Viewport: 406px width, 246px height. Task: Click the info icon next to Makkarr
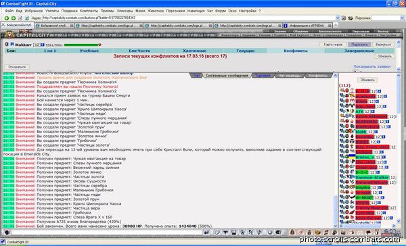[x=43, y=45]
